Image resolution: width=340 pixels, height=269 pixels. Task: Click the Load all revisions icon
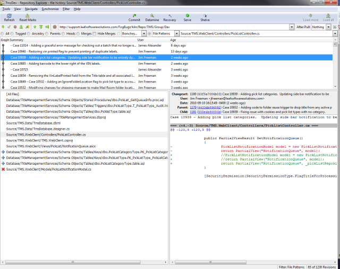(328, 17)
